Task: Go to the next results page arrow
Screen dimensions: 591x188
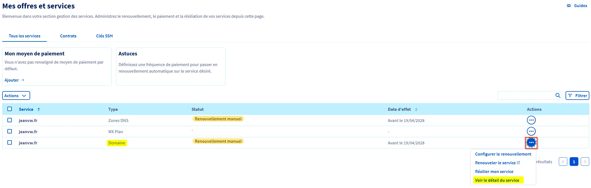Action: (585, 162)
